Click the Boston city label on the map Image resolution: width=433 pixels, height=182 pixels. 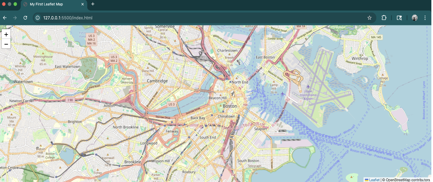pyautogui.click(x=230, y=106)
